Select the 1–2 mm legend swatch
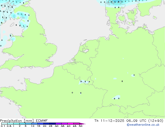This screenshot has width=165, height=127. (16, 124)
